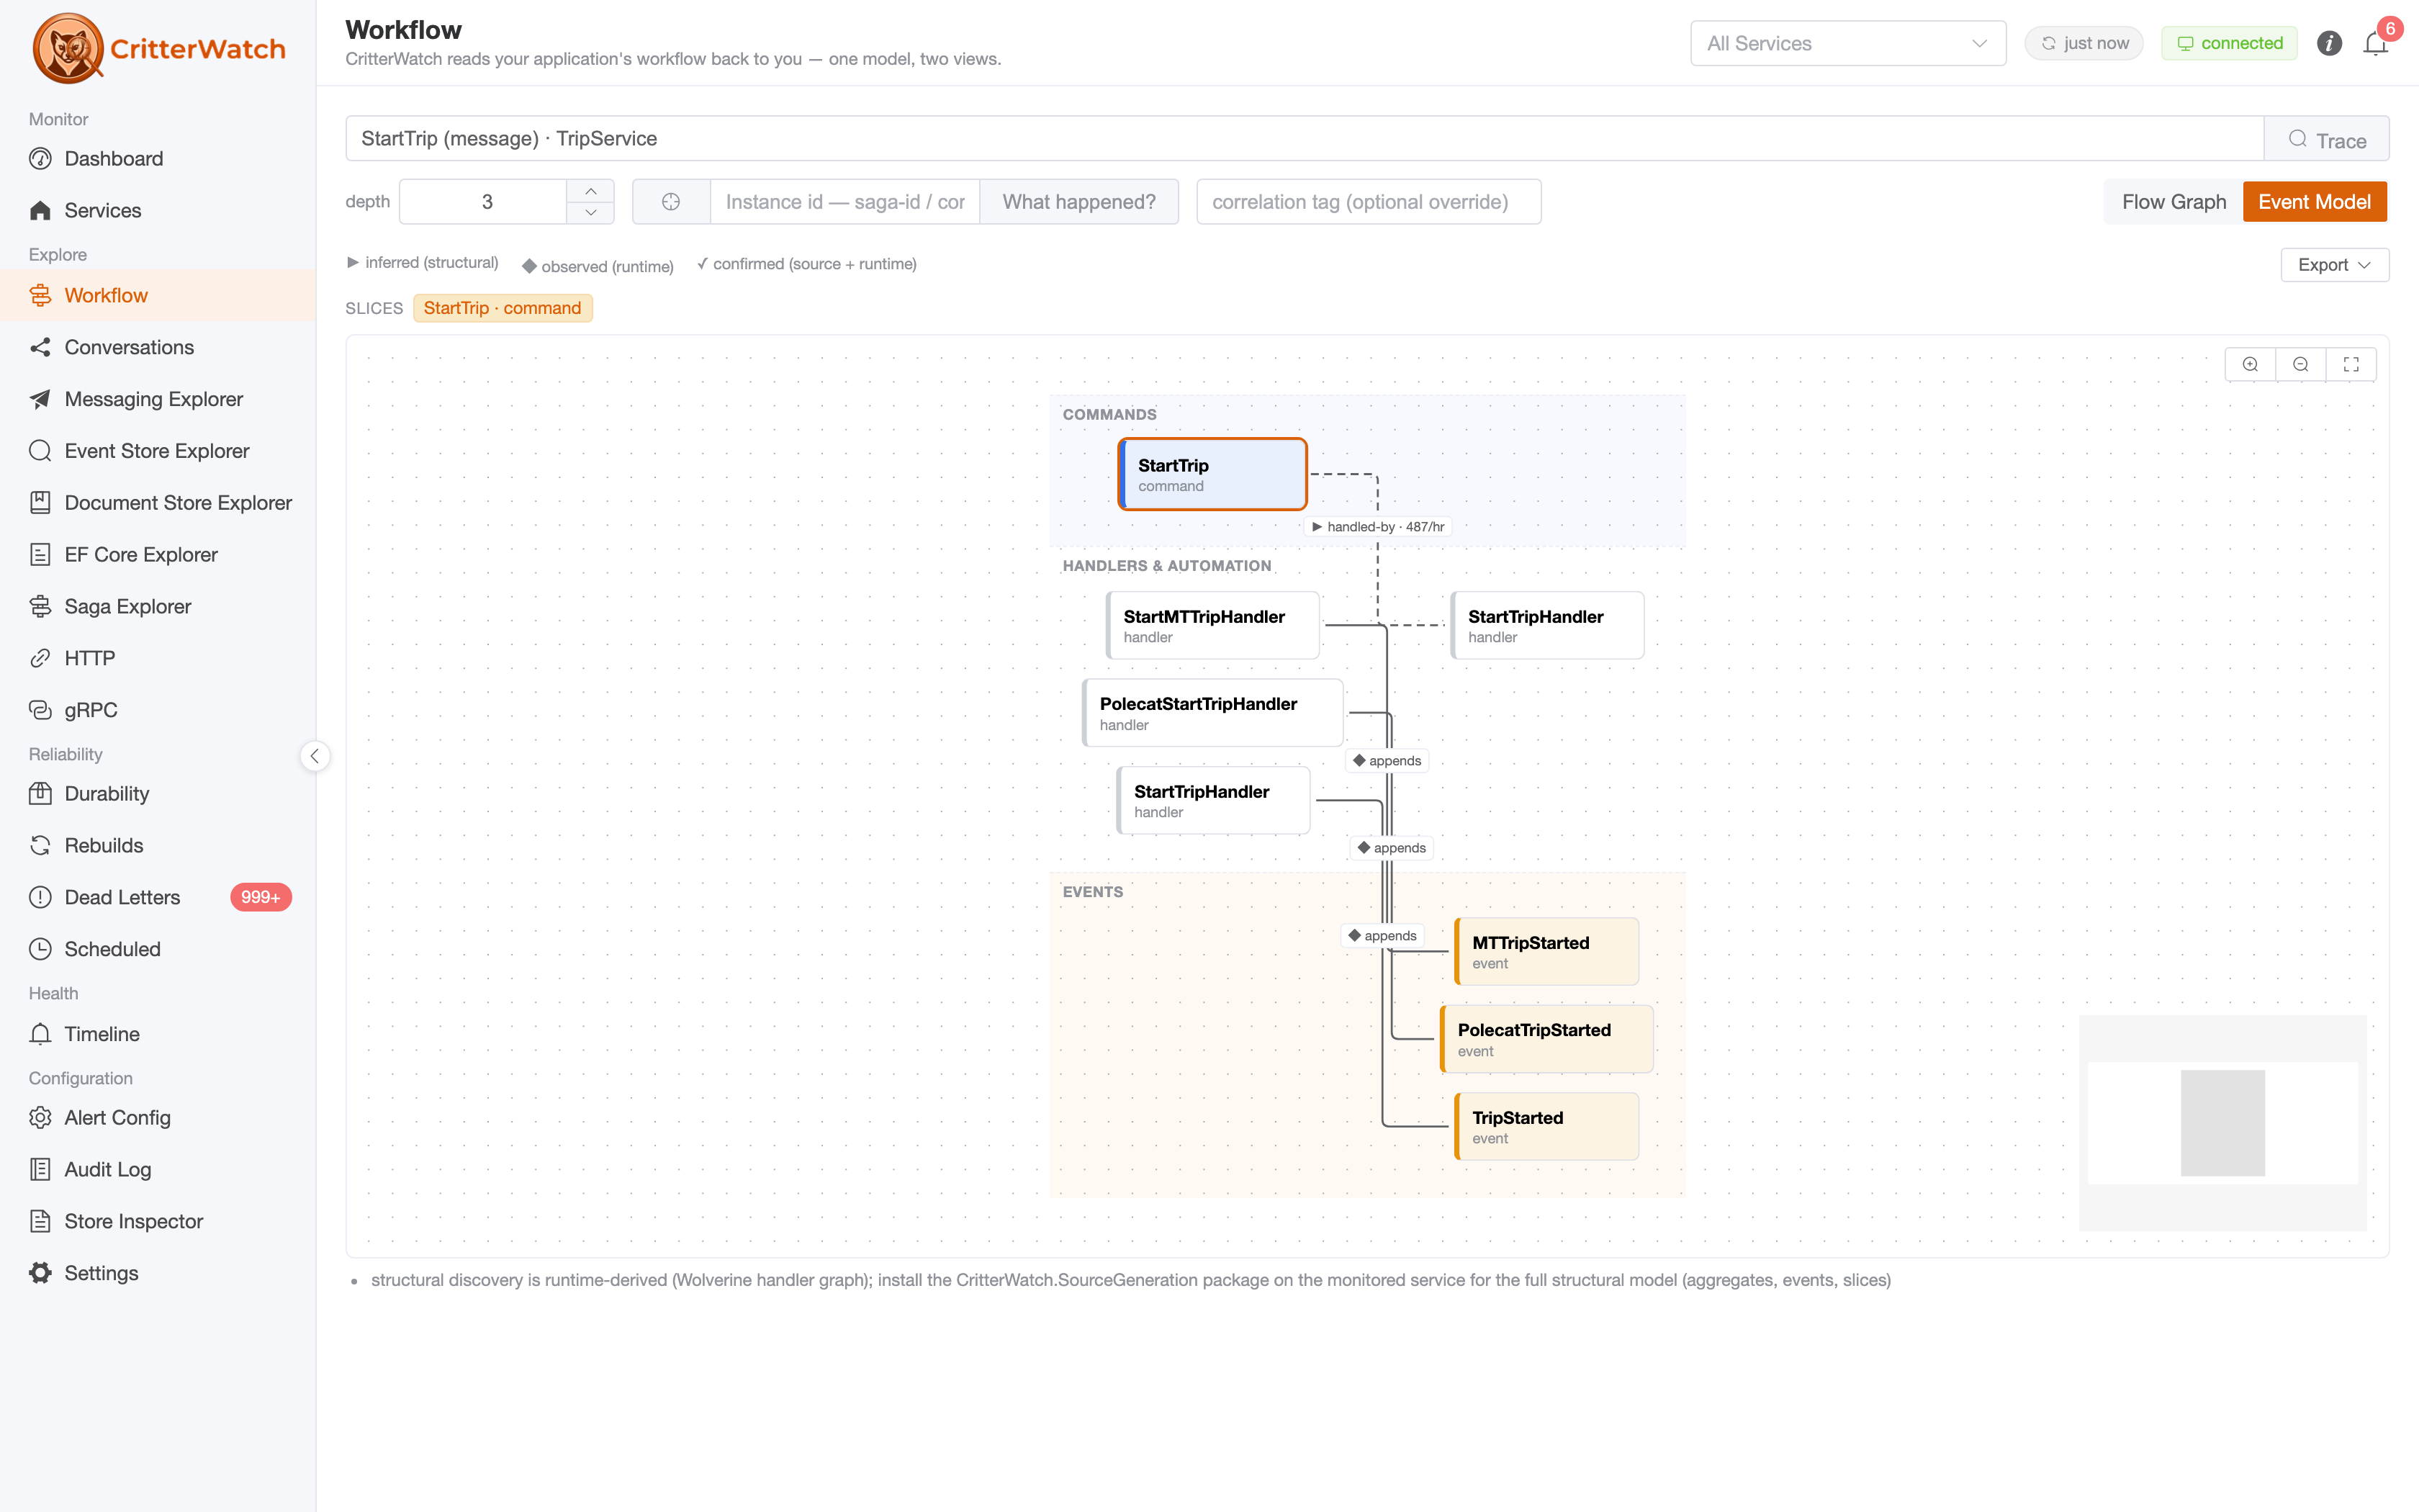Click the Dead Letters warning icon
2419x1512 pixels.
click(40, 898)
